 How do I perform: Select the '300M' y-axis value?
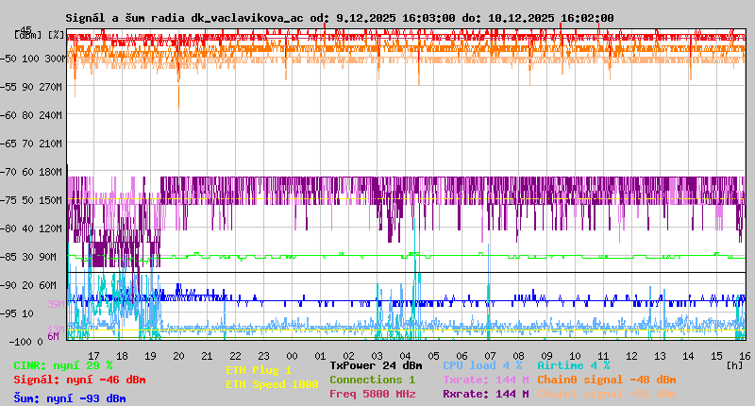pos(56,59)
